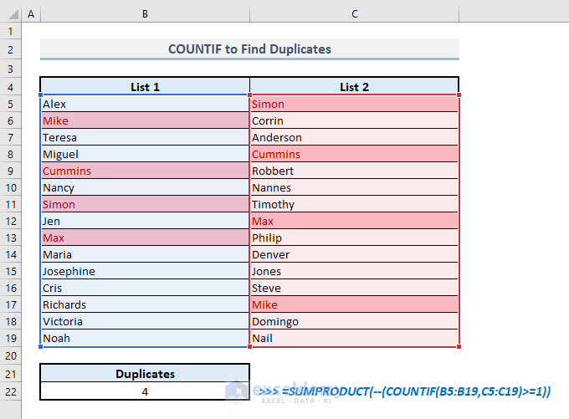This screenshot has height=419, width=569.
Task: Select the cell with Josephine
Action: tap(145, 272)
